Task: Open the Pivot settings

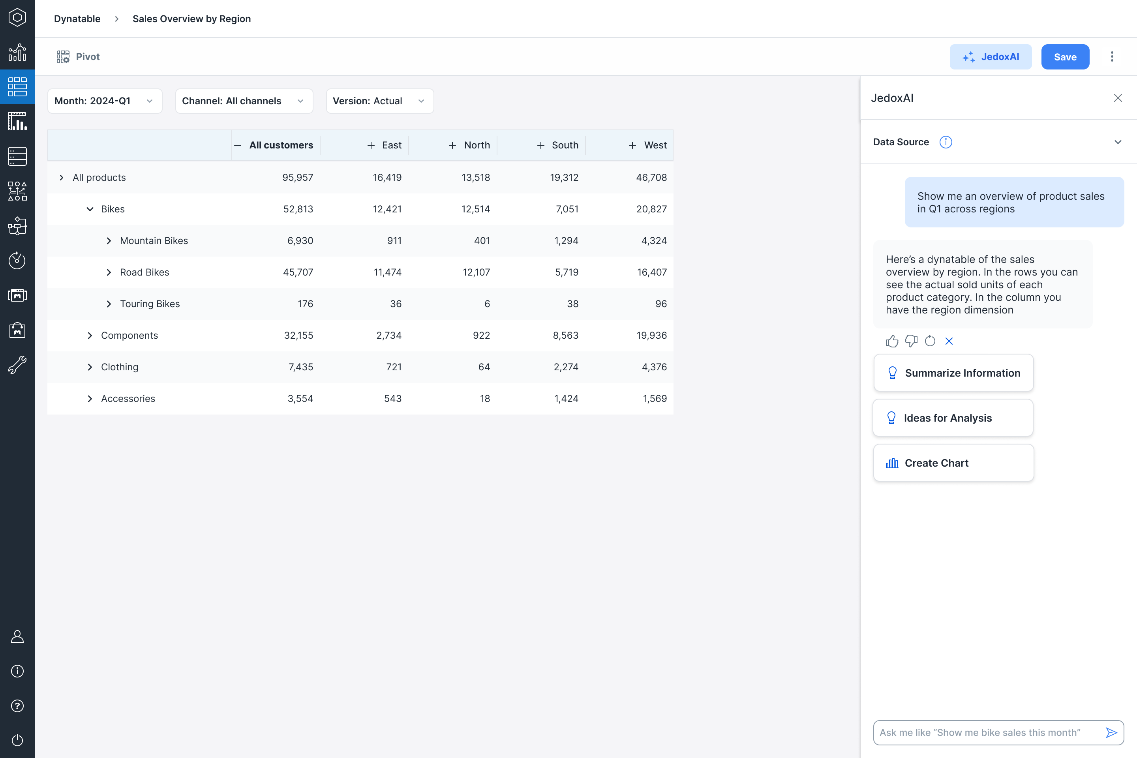Action: tap(78, 56)
